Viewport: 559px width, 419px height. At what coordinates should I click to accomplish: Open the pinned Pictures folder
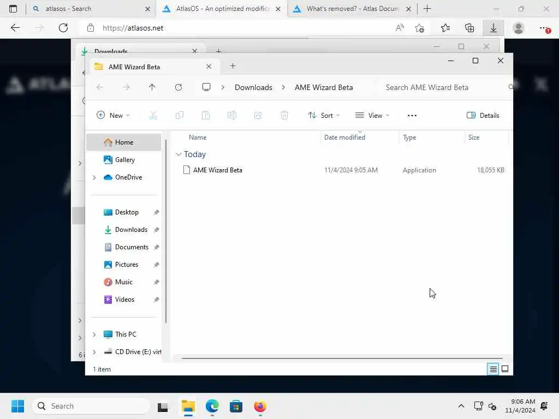point(124,265)
